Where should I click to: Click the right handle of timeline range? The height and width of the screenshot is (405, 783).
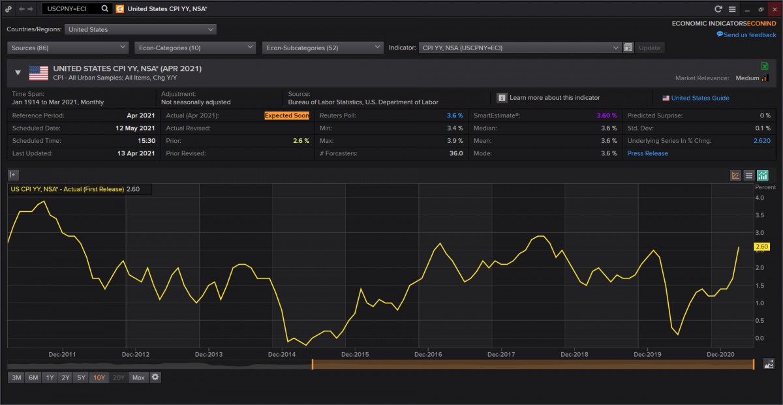coord(754,364)
